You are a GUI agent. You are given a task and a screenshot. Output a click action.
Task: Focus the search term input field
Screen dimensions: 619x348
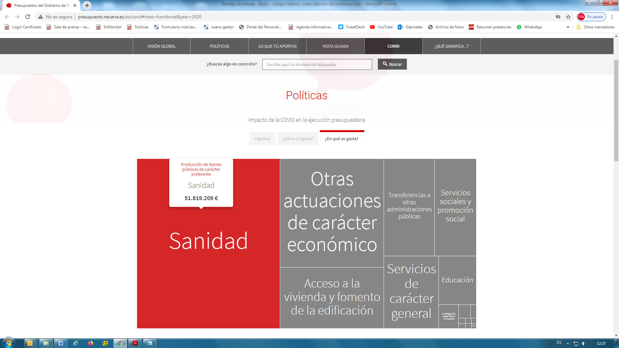click(x=317, y=64)
